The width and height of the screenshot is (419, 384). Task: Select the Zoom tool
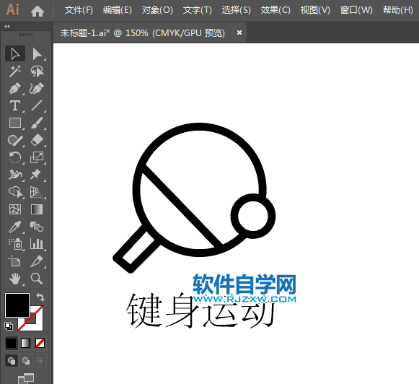click(37, 279)
